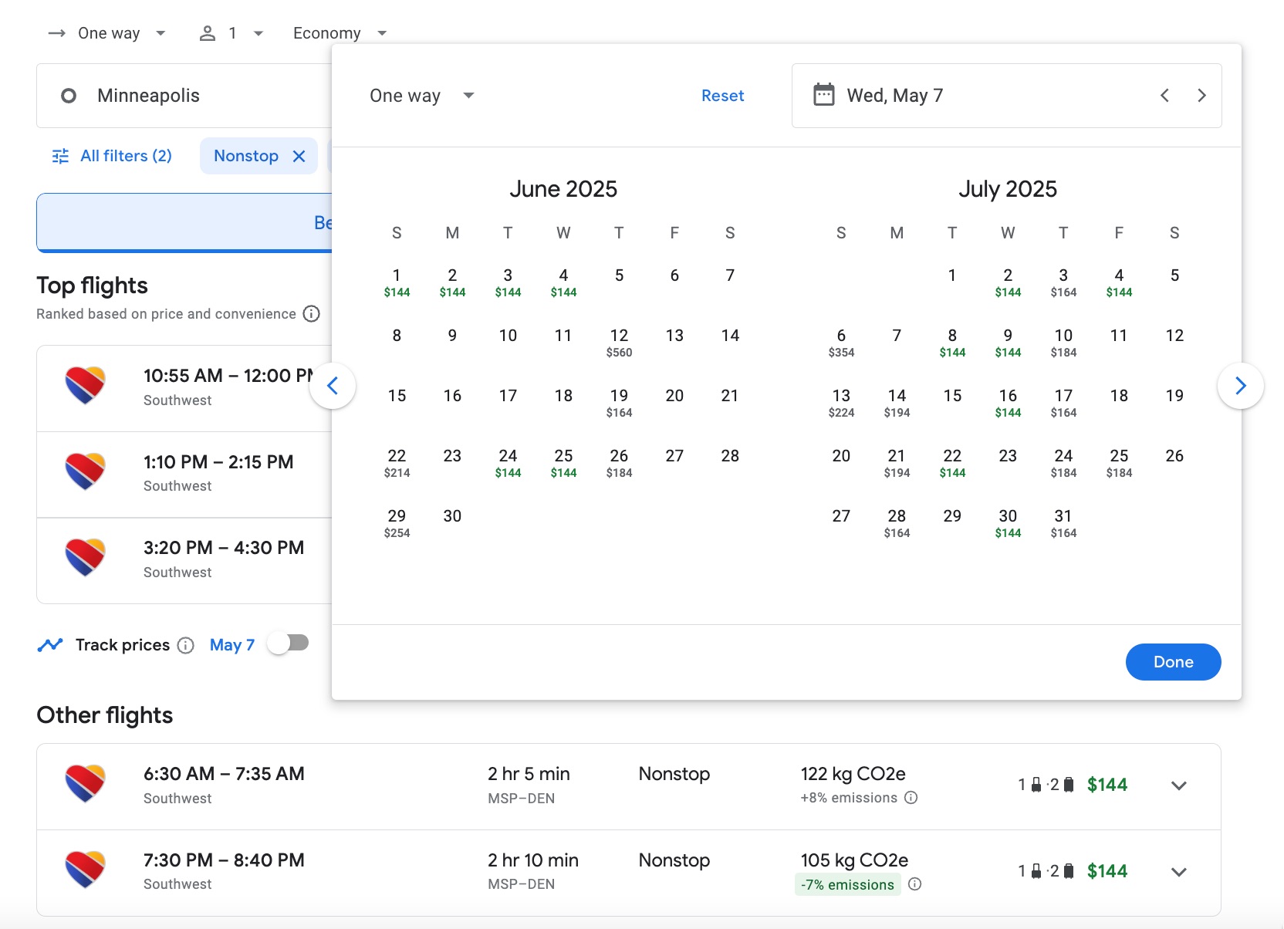This screenshot has height=929, width=1284.
Task: Click the origin circle icon beside Minneapolis
Action: [x=69, y=95]
